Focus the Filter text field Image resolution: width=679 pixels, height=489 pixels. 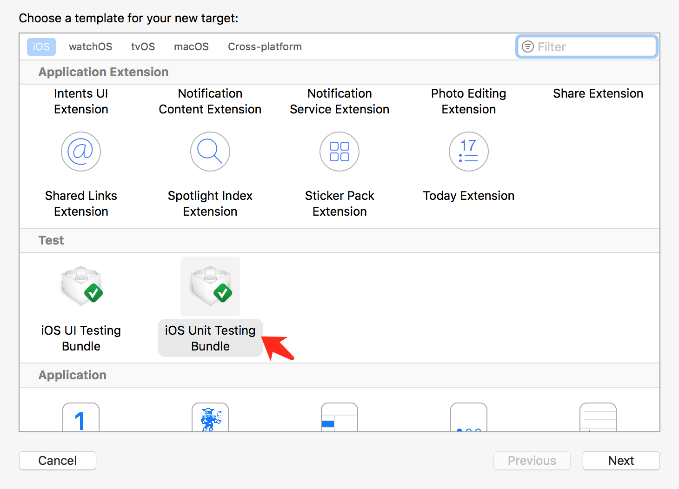[587, 46]
